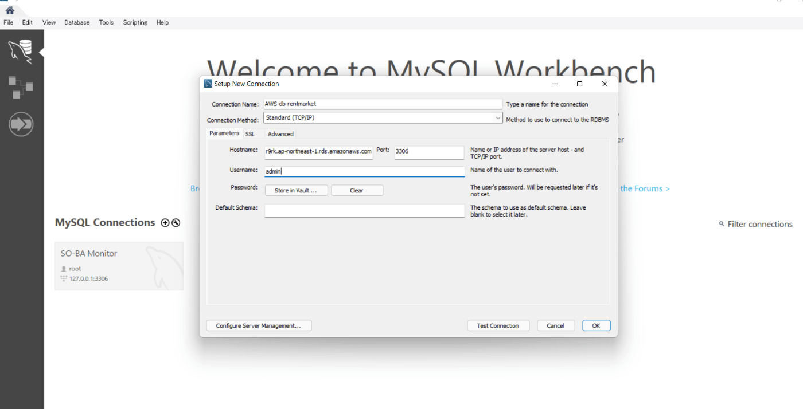This screenshot has height=409, width=803.
Task: Confirm connection with OK button
Action: click(x=597, y=325)
